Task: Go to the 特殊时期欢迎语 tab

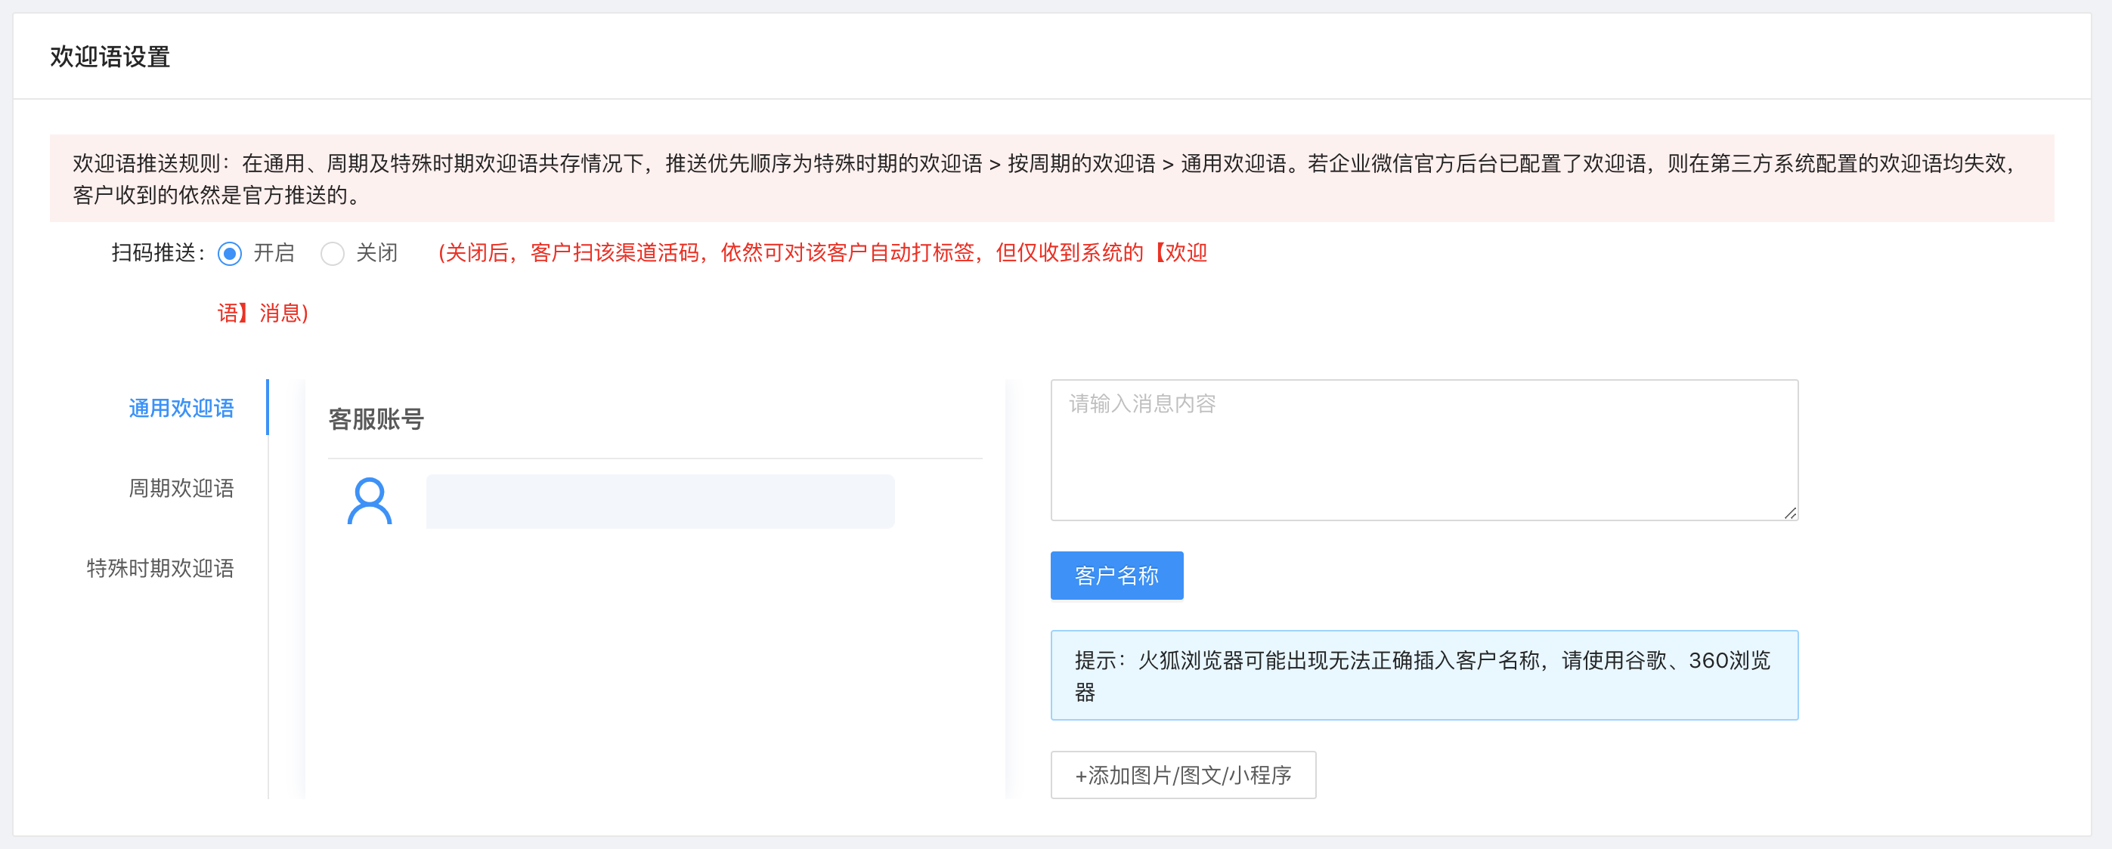Action: pos(161,568)
